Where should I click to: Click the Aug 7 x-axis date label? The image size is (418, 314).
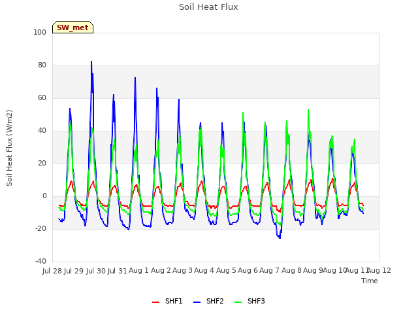[x=269, y=271]
